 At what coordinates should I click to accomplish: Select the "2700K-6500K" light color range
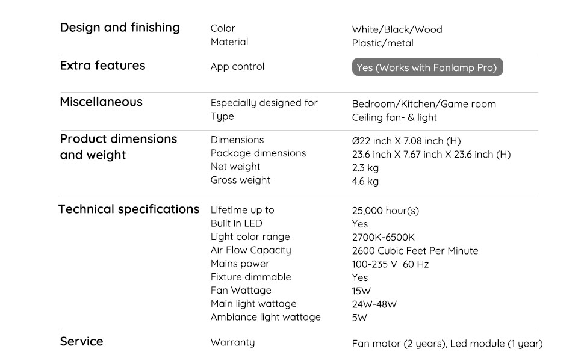(383, 237)
